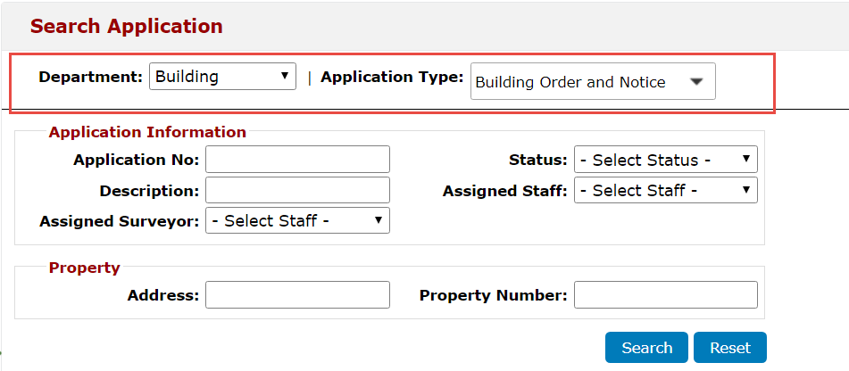Image resolution: width=849 pixels, height=371 pixels.
Task: Expand the Assigned Surveyor staff dropdown
Action: click(297, 221)
